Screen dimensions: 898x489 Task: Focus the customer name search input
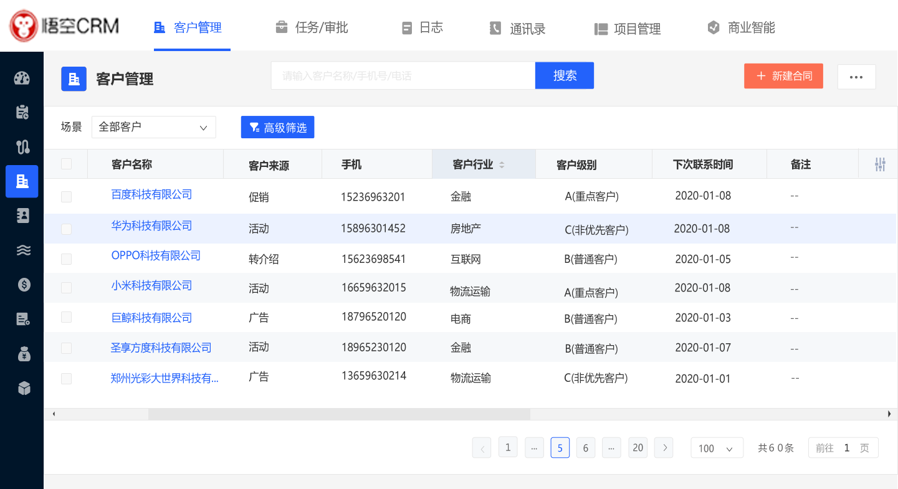click(x=403, y=75)
